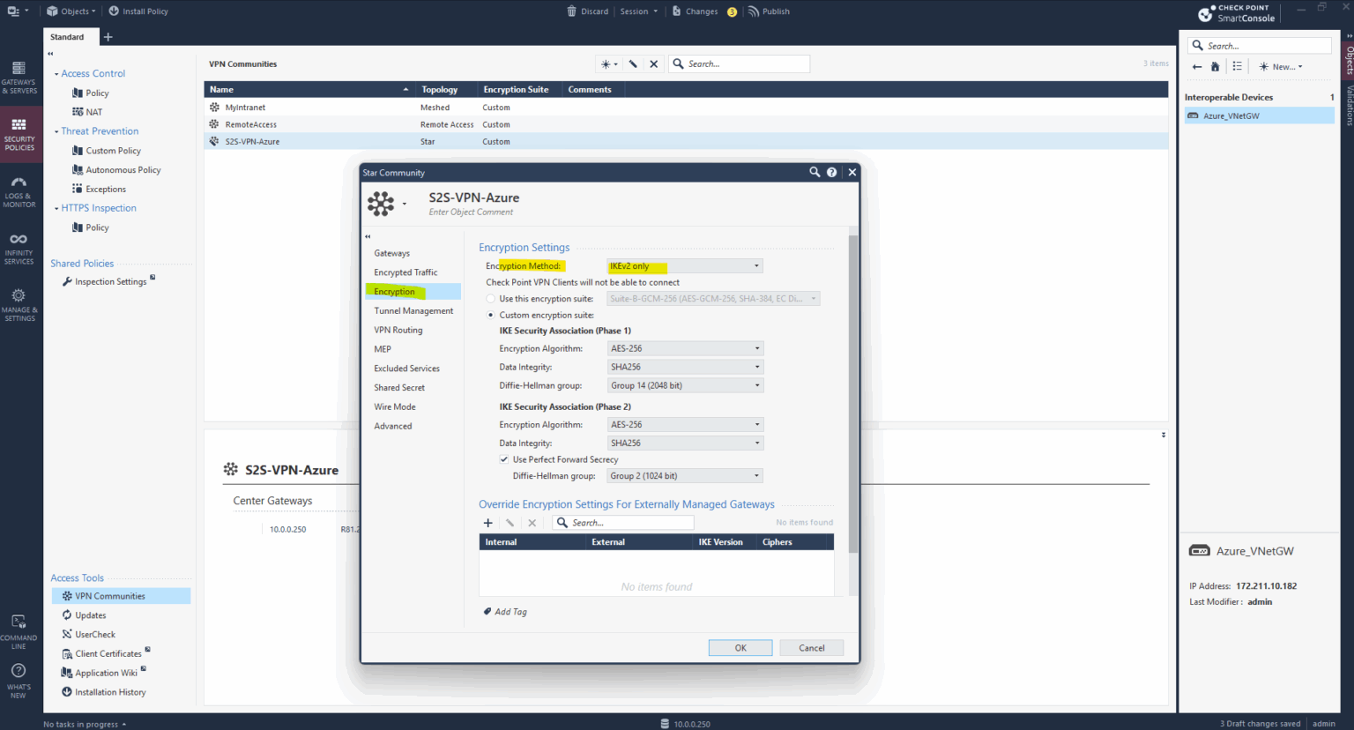1354x730 pixels.
Task: Open the GATEWAYS & SERVERS view
Action: pos(19,78)
